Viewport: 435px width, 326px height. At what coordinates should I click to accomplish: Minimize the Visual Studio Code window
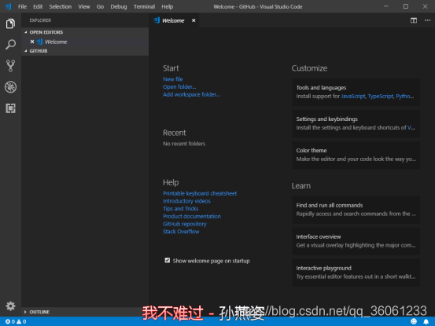tap(386, 6)
